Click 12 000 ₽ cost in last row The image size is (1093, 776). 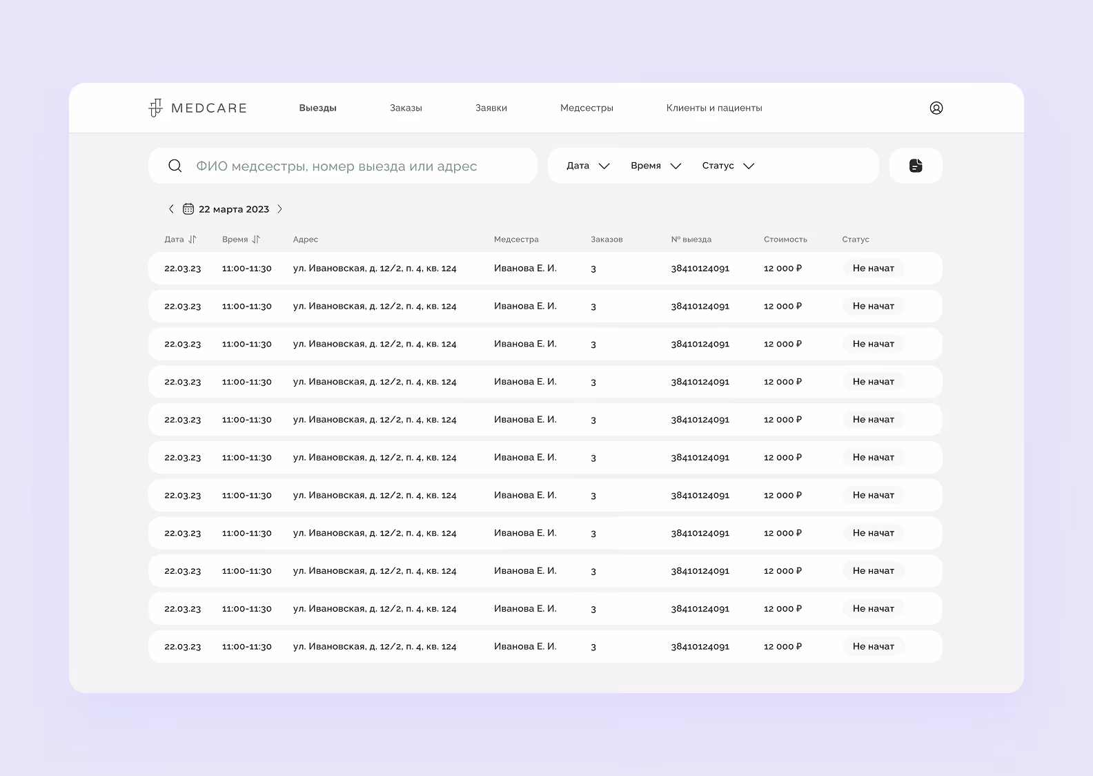[x=782, y=647]
